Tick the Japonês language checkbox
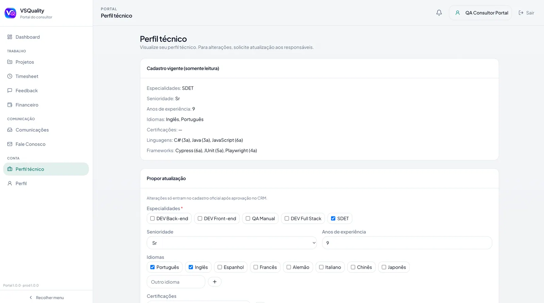Image resolution: width=544 pixels, height=303 pixels. coord(384,267)
